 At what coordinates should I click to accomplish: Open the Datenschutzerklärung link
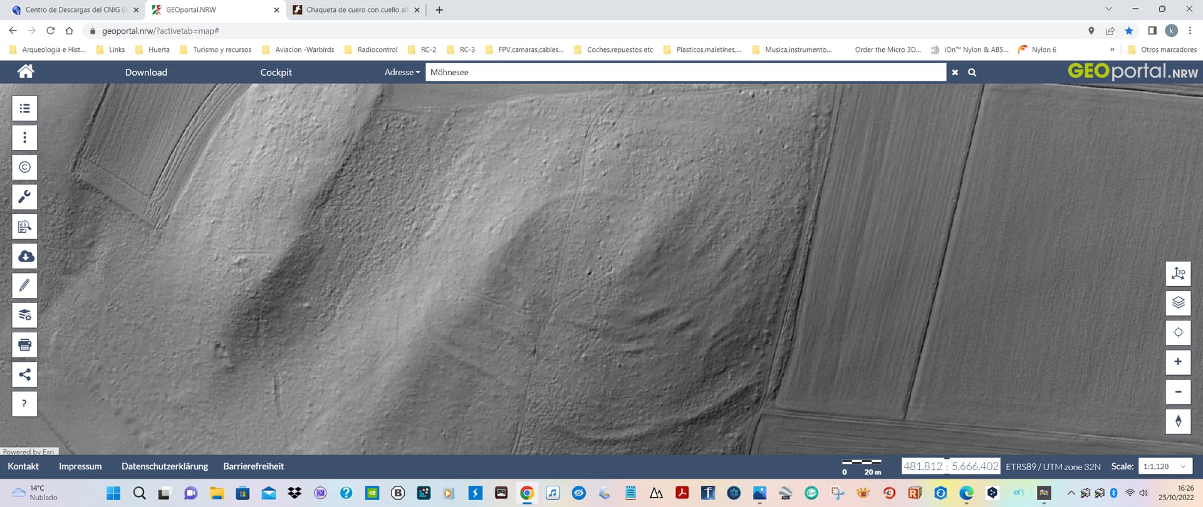[x=165, y=466]
